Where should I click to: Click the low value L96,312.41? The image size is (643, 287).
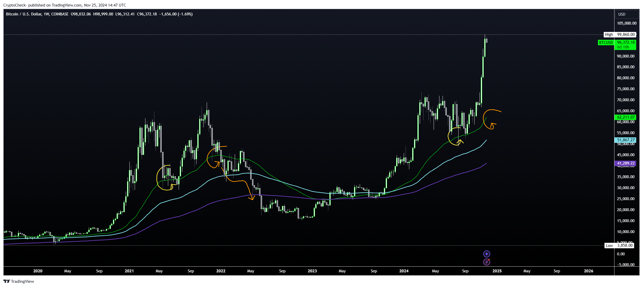[x=125, y=14]
